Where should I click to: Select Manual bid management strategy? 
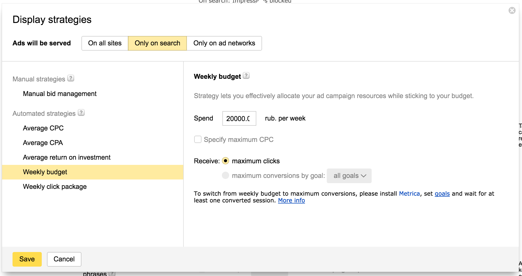tap(60, 94)
